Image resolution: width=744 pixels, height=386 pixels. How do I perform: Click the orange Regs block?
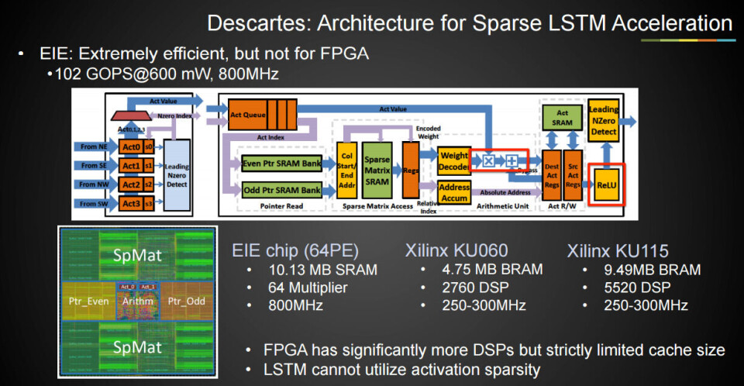click(x=411, y=170)
